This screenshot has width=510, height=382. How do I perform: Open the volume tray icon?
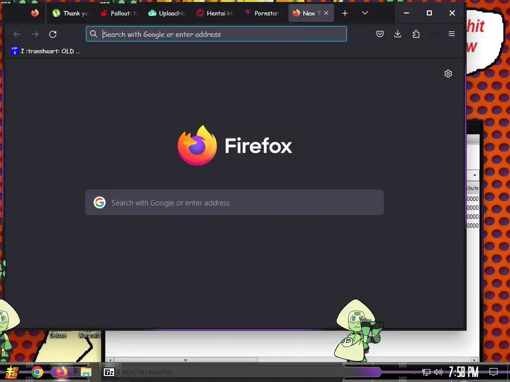(438, 372)
